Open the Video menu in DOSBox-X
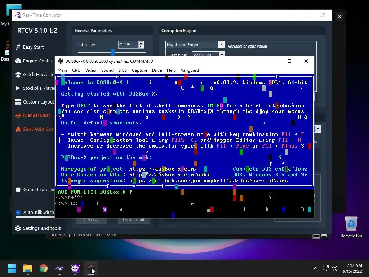369x277 pixels. pos(90,70)
